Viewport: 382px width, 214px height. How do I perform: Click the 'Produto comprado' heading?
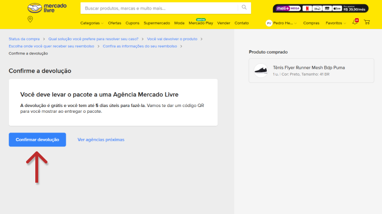(268, 52)
